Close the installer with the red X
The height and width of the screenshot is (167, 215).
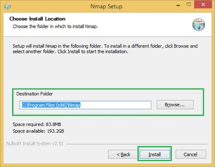203,4
